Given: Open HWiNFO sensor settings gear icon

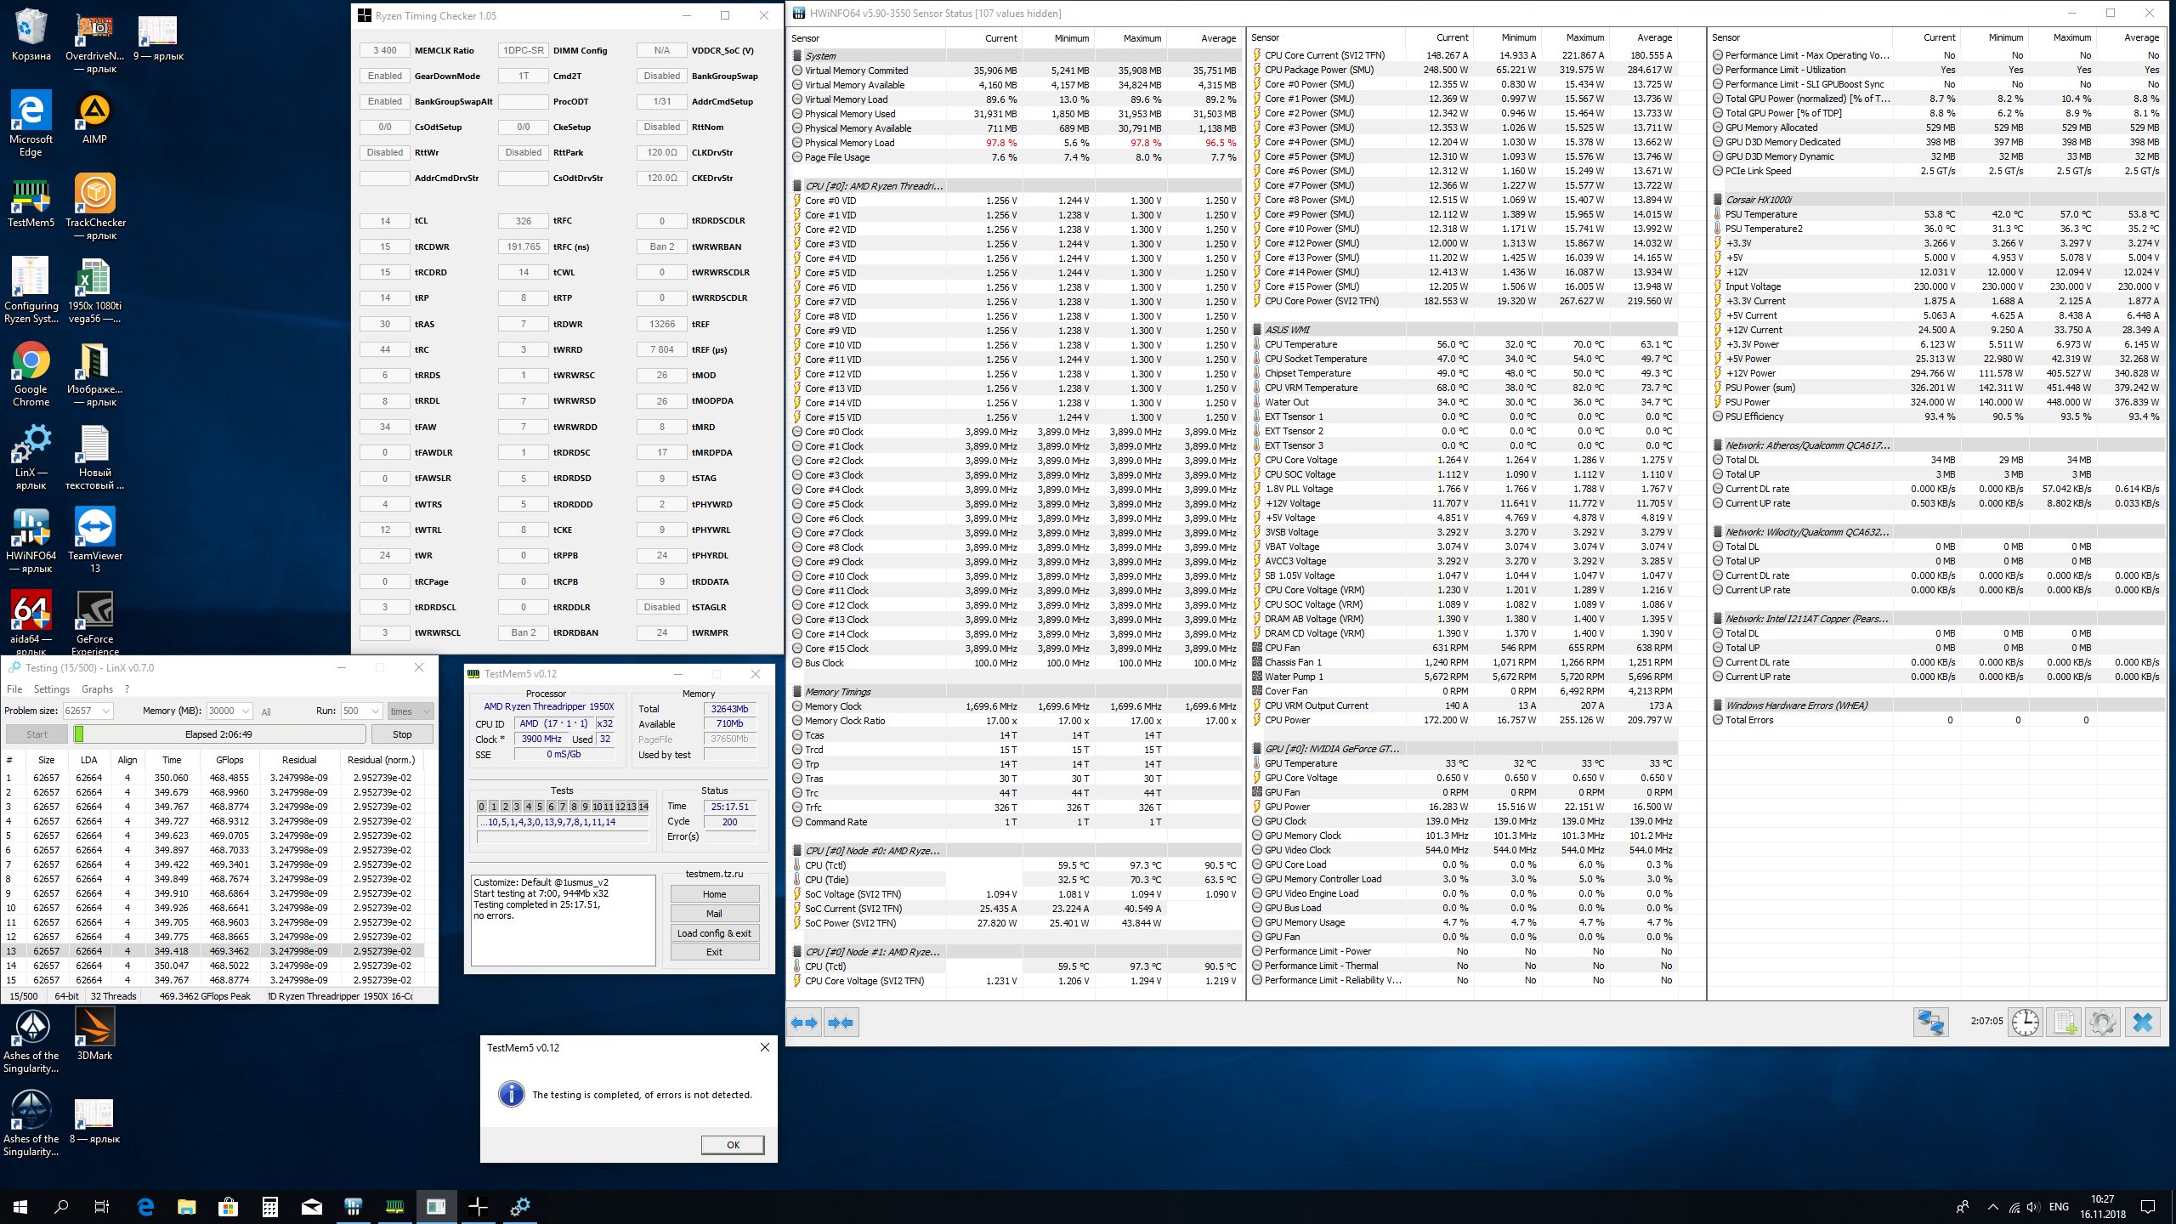Looking at the screenshot, I should pyautogui.click(x=2102, y=1022).
